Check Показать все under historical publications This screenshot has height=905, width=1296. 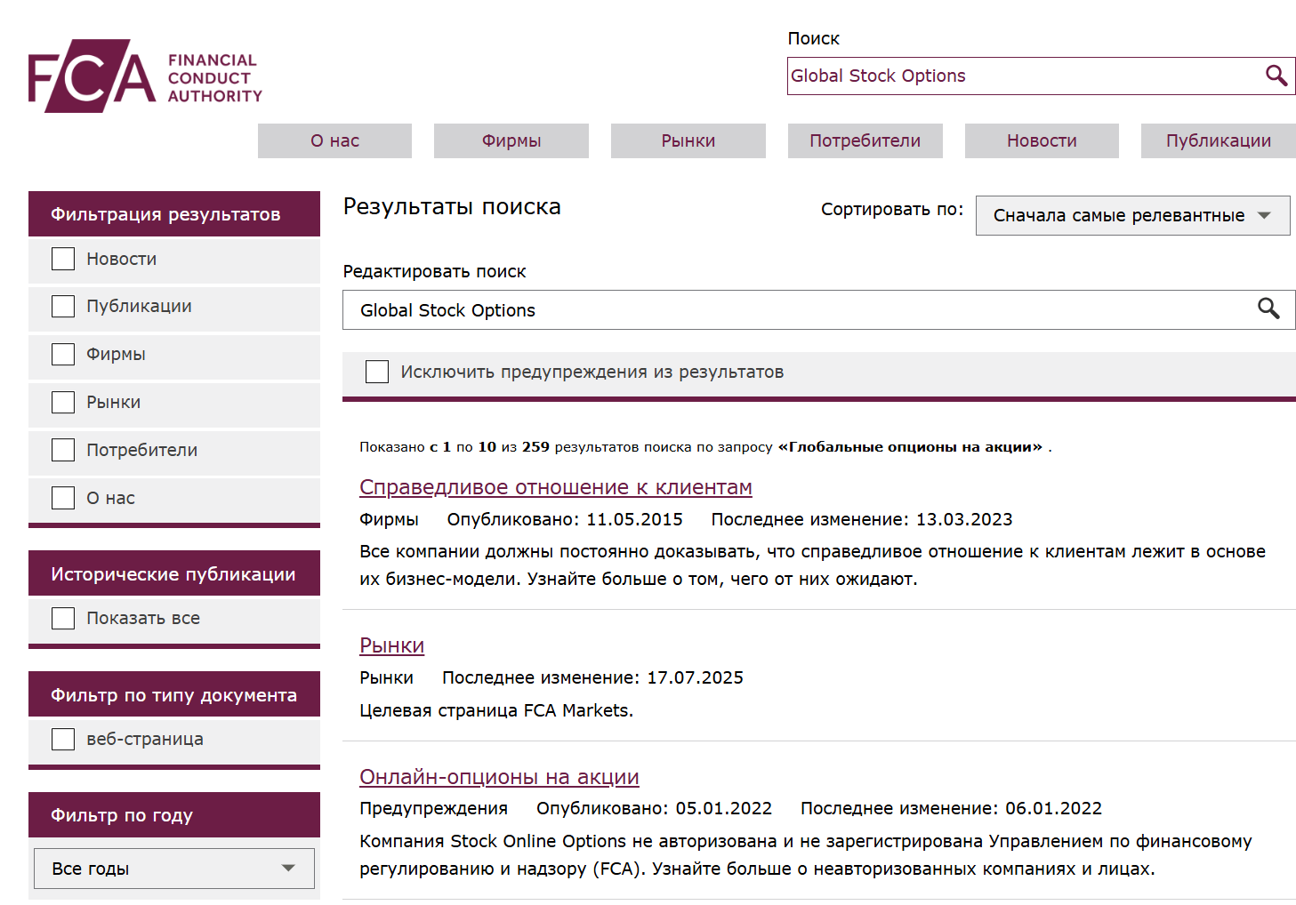pos(63,619)
